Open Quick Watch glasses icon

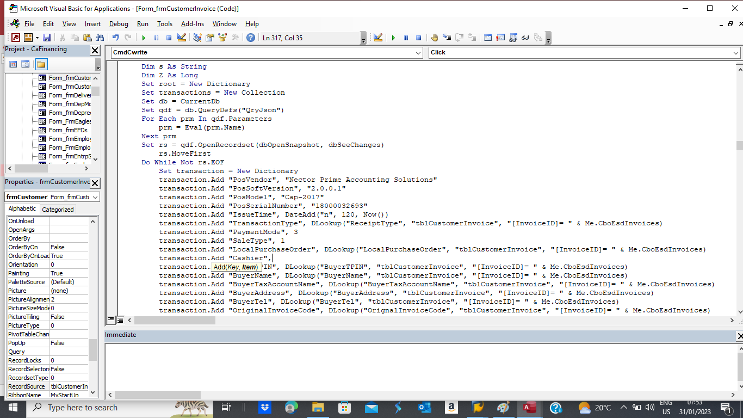[x=525, y=38]
